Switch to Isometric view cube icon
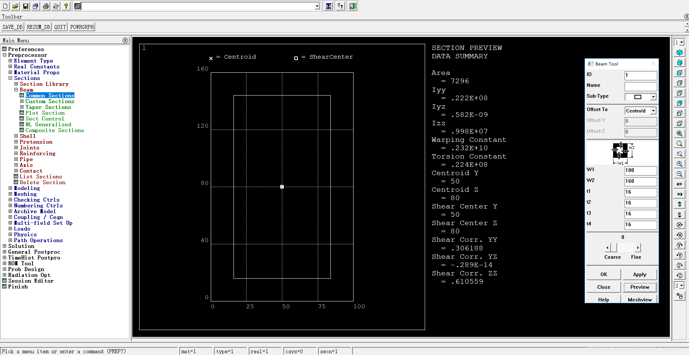This screenshot has height=355, width=689. coord(680,52)
